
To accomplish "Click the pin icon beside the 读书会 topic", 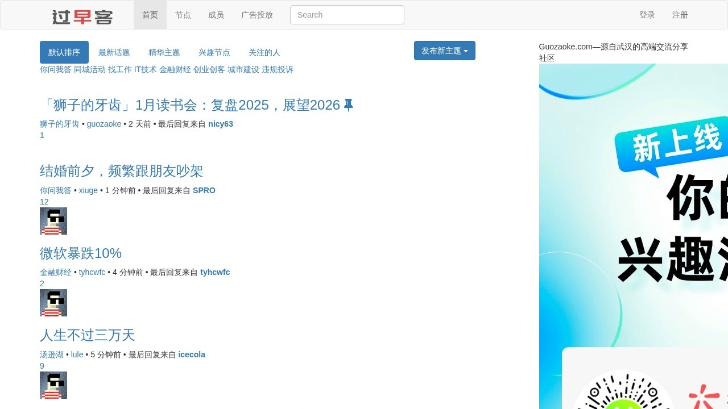I will (x=349, y=105).
